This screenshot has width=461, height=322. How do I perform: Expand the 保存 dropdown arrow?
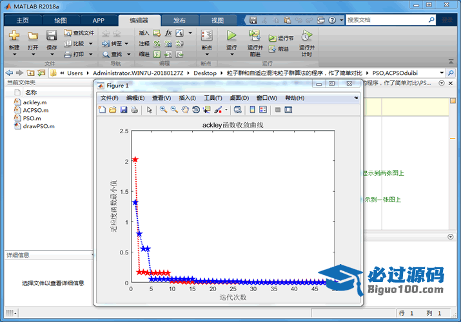(52, 54)
